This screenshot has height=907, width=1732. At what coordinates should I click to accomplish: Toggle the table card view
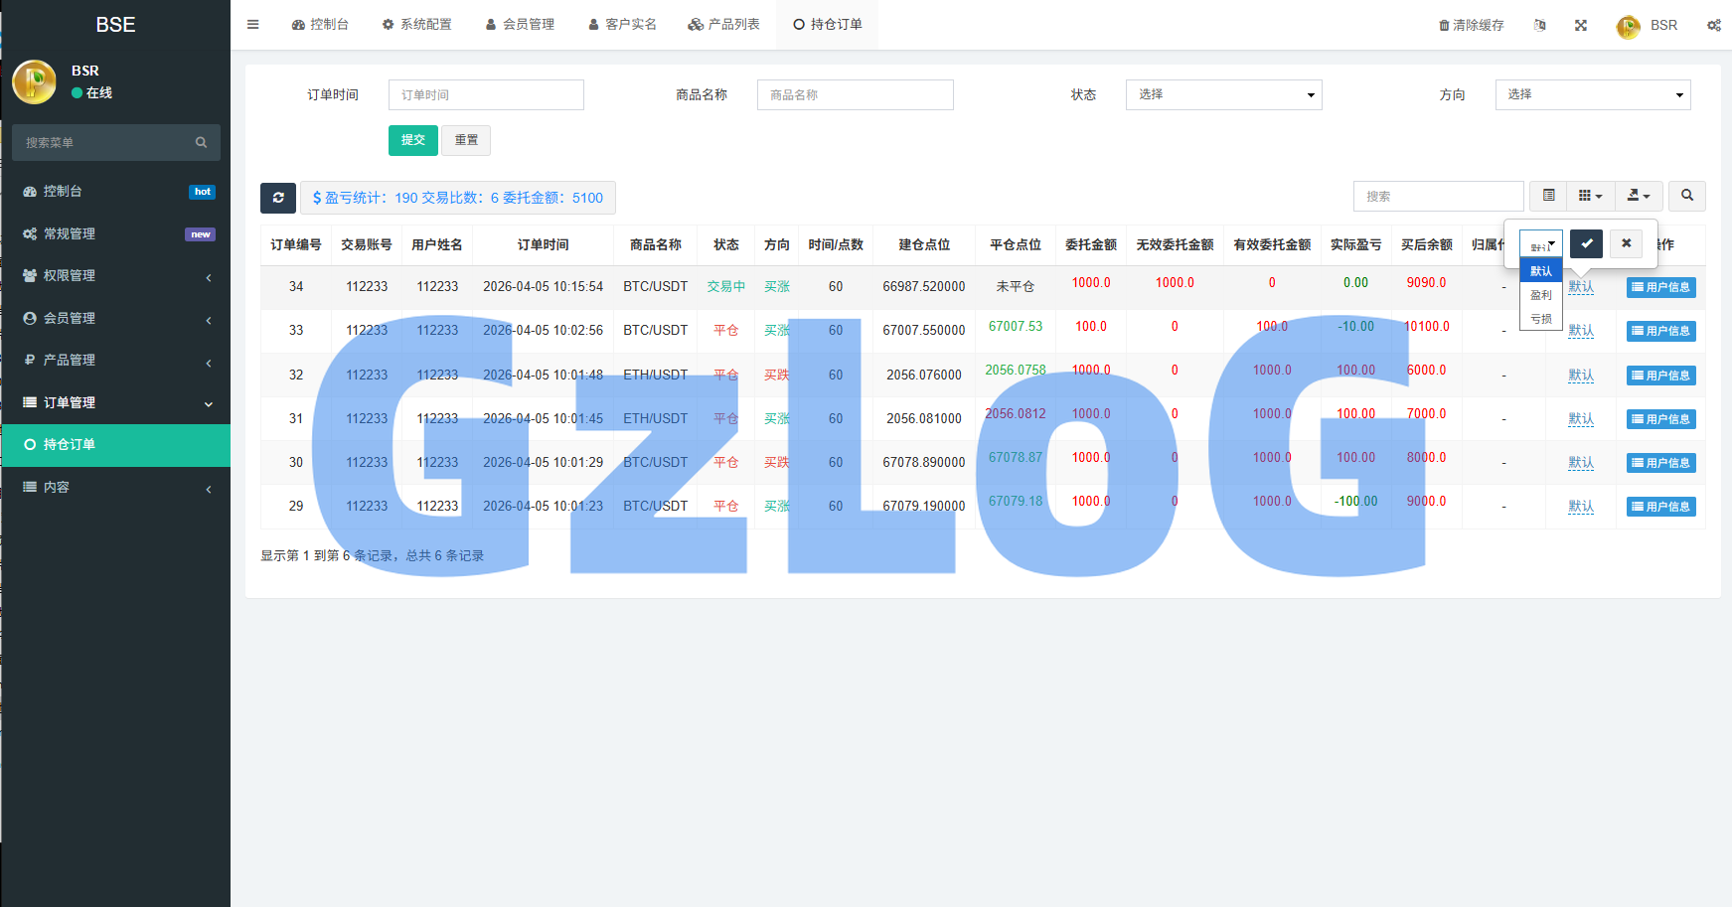click(x=1548, y=196)
